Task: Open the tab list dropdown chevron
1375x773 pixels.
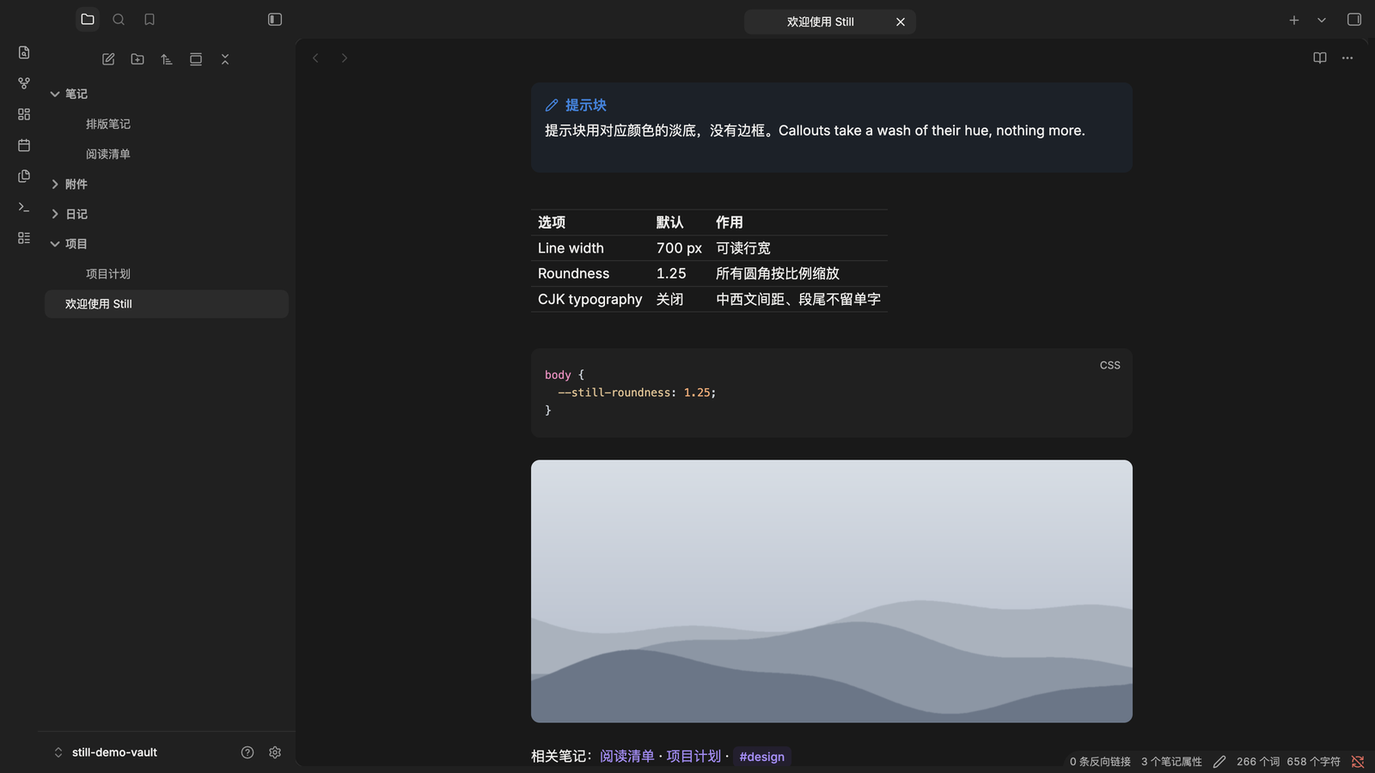Action: pos(1322,20)
